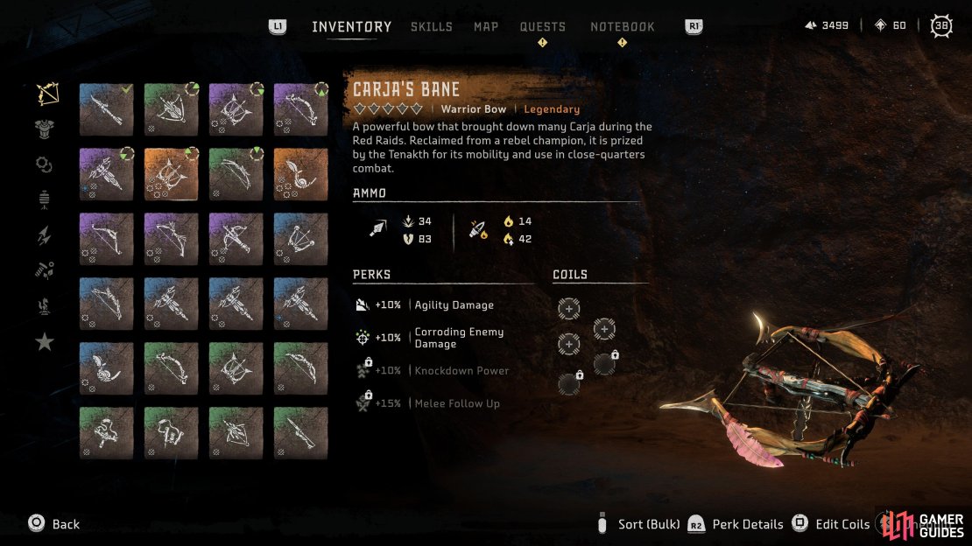The image size is (972, 546).
Task: Open the outfits armor category icon
Action: 44,129
